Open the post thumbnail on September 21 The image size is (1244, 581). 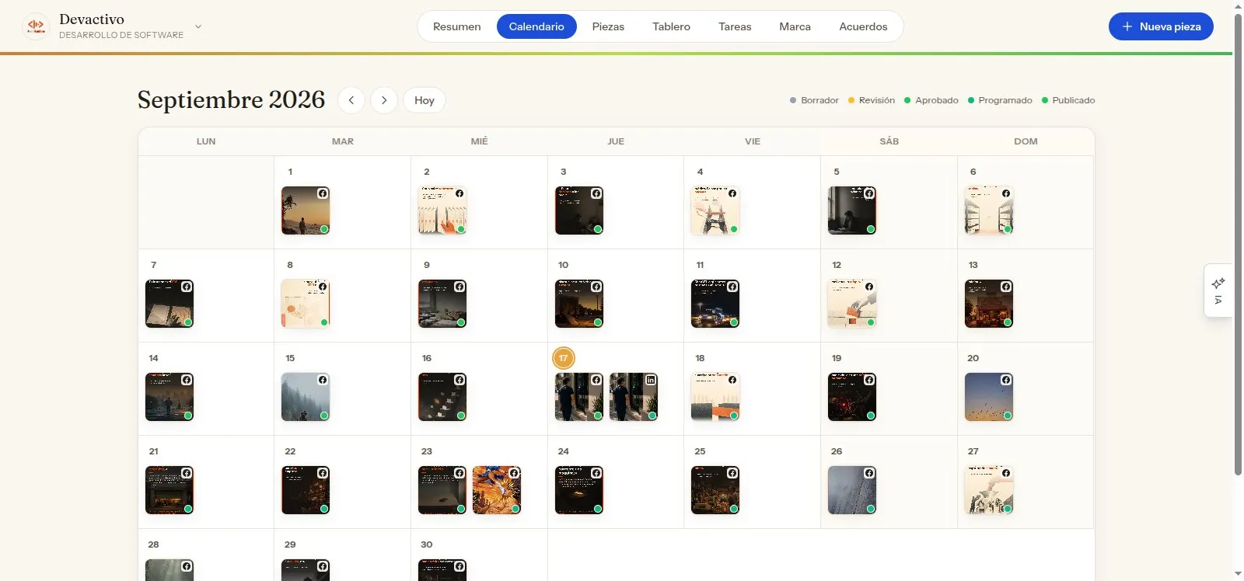pos(169,490)
